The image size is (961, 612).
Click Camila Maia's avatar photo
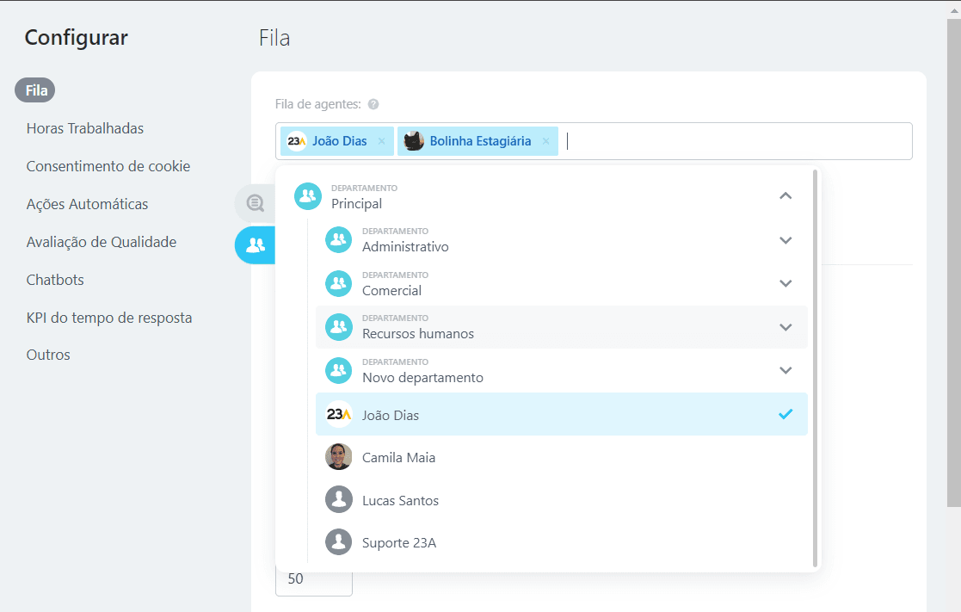tap(339, 457)
